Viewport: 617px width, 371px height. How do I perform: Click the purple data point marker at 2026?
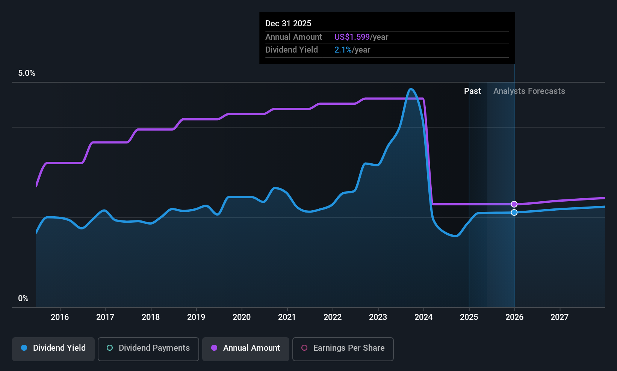click(514, 204)
